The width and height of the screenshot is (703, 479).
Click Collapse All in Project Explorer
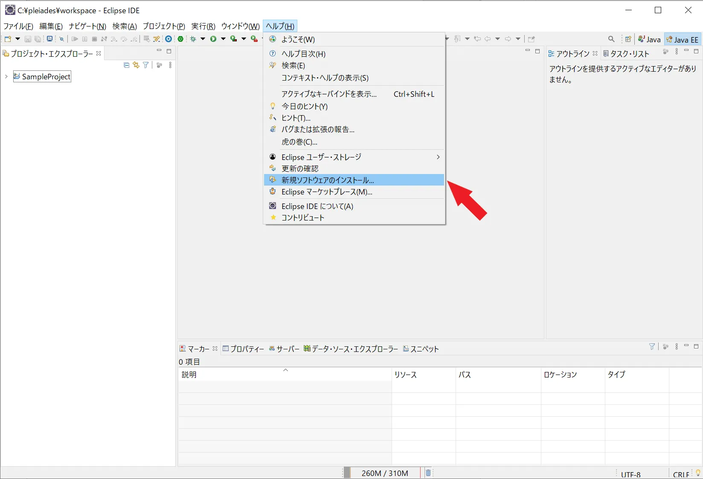click(x=126, y=65)
